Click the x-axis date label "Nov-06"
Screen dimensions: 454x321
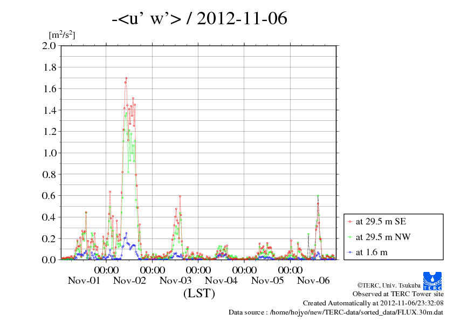click(x=313, y=281)
